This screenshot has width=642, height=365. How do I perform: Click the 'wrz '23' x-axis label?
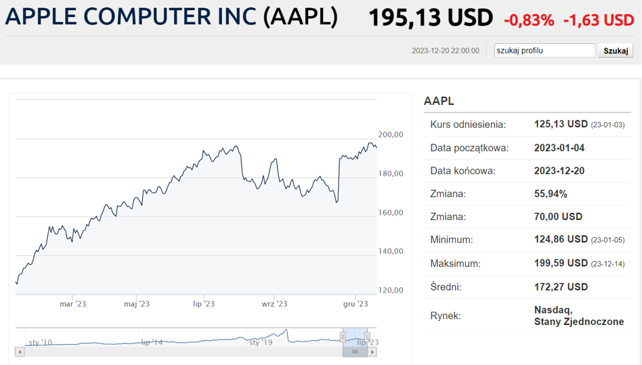pos(274,304)
